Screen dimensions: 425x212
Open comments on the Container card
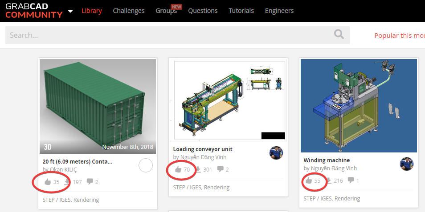90,181
